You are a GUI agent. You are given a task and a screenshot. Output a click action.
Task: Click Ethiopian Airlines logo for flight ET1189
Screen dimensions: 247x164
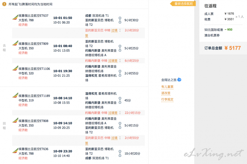click(x=15, y=95)
